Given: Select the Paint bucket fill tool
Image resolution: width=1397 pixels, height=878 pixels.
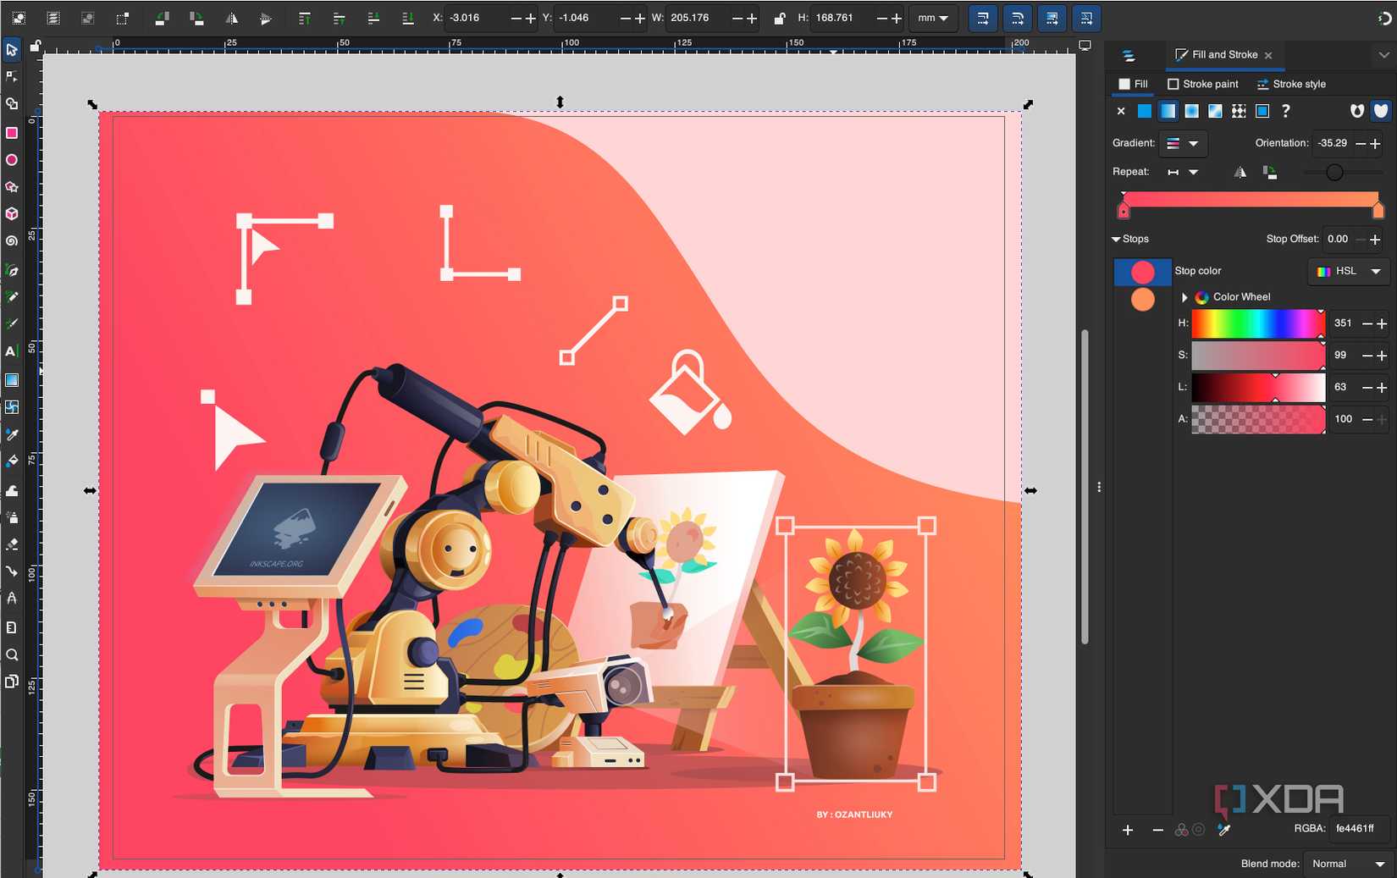Looking at the screenshot, I should pos(12,461).
